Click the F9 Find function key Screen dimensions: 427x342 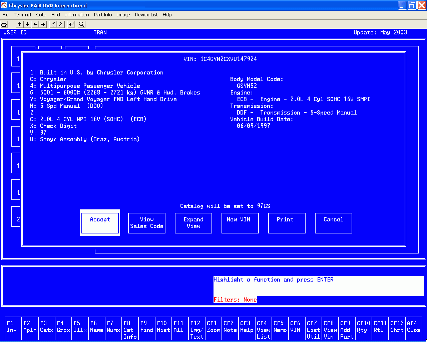(147, 329)
